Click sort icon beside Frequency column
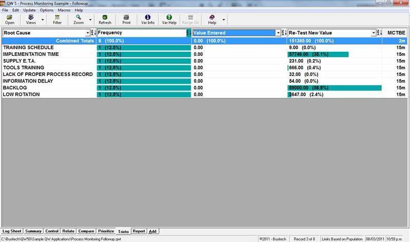Viewport: 411px width, 242px height. 189,33
